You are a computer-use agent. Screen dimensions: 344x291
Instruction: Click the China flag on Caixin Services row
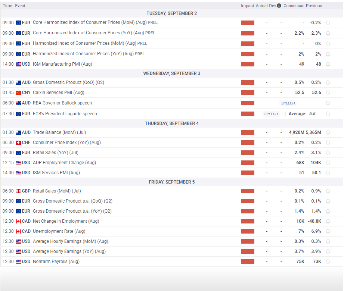tap(18, 93)
